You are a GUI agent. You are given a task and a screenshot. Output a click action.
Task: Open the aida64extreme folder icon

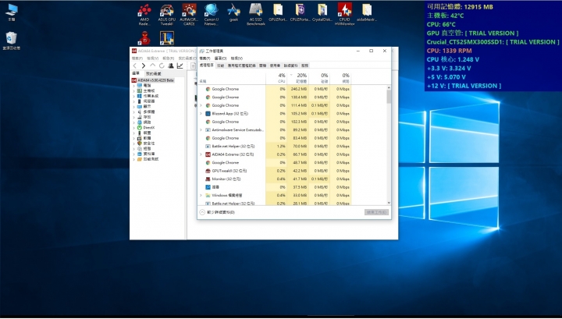pyautogui.click(x=367, y=12)
